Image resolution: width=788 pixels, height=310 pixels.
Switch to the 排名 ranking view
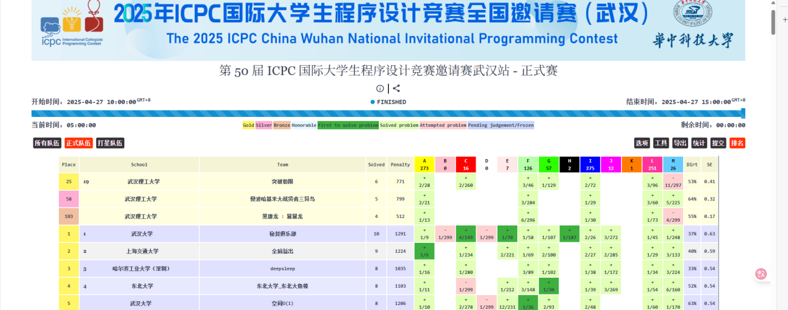tap(737, 143)
